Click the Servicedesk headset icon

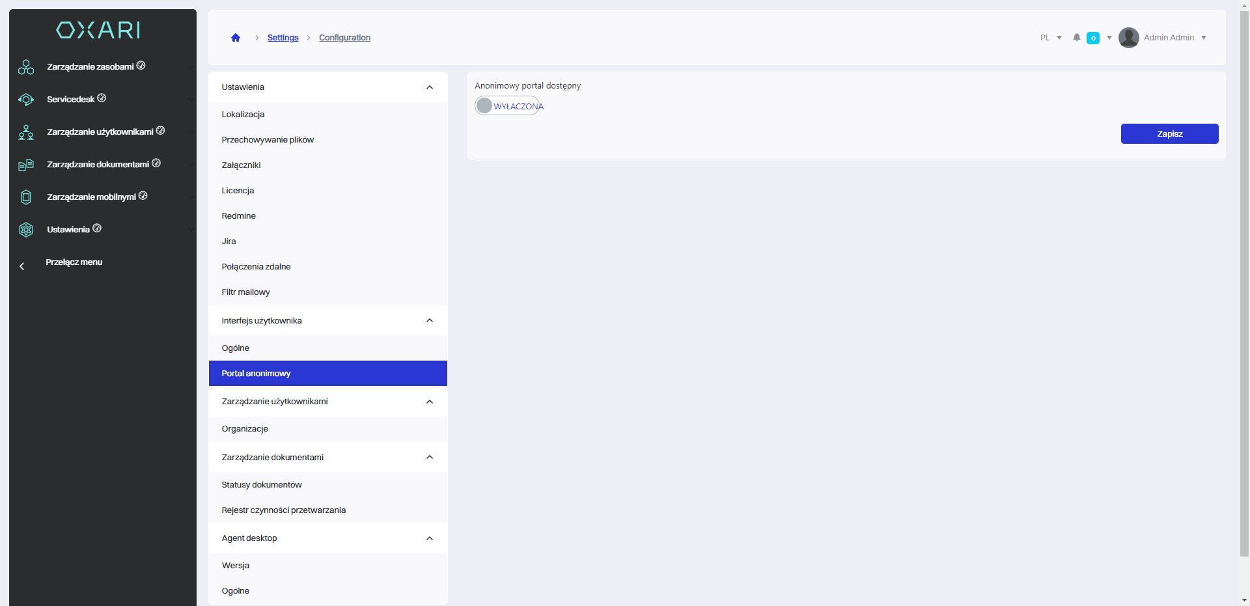pyautogui.click(x=26, y=100)
